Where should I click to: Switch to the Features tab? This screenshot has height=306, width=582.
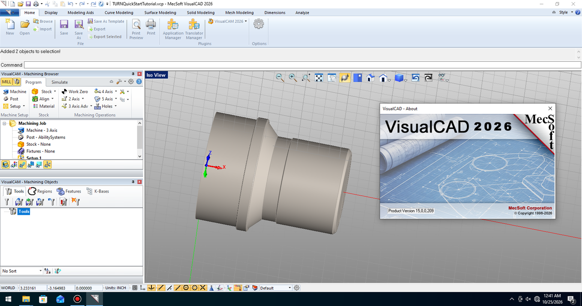tap(69, 191)
